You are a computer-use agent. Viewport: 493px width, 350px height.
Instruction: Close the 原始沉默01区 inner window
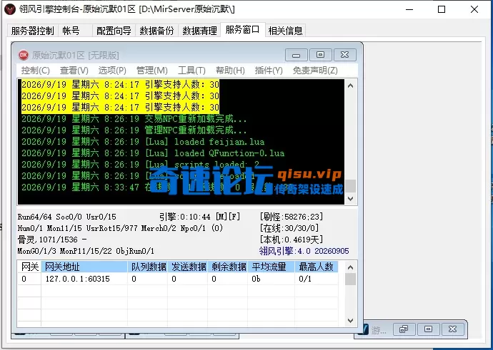(345, 55)
